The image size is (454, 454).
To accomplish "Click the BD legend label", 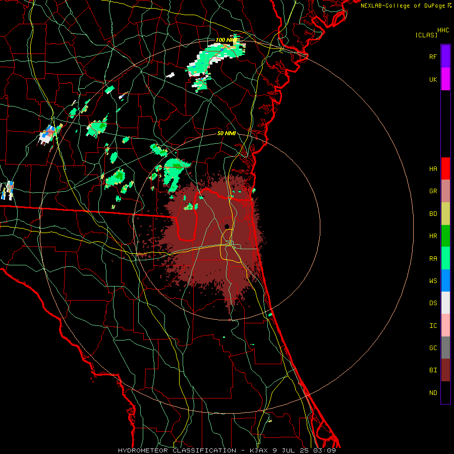I will click(x=433, y=214).
